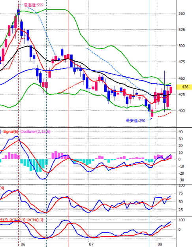Click the 最安値:390 low price label
This screenshot has width=192, height=247.
click(x=136, y=121)
